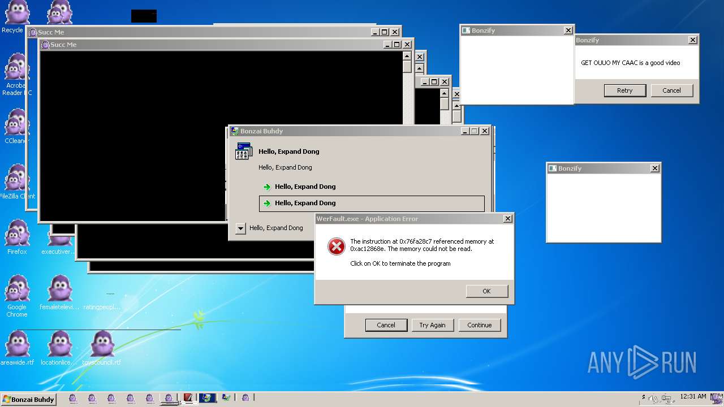Select the areawide.rtf file icon
The image size is (724, 407).
pyautogui.click(x=17, y=348)
